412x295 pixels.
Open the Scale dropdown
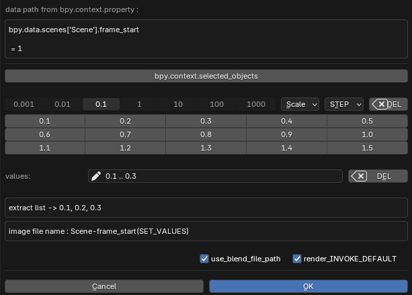[x=300, y=104]
